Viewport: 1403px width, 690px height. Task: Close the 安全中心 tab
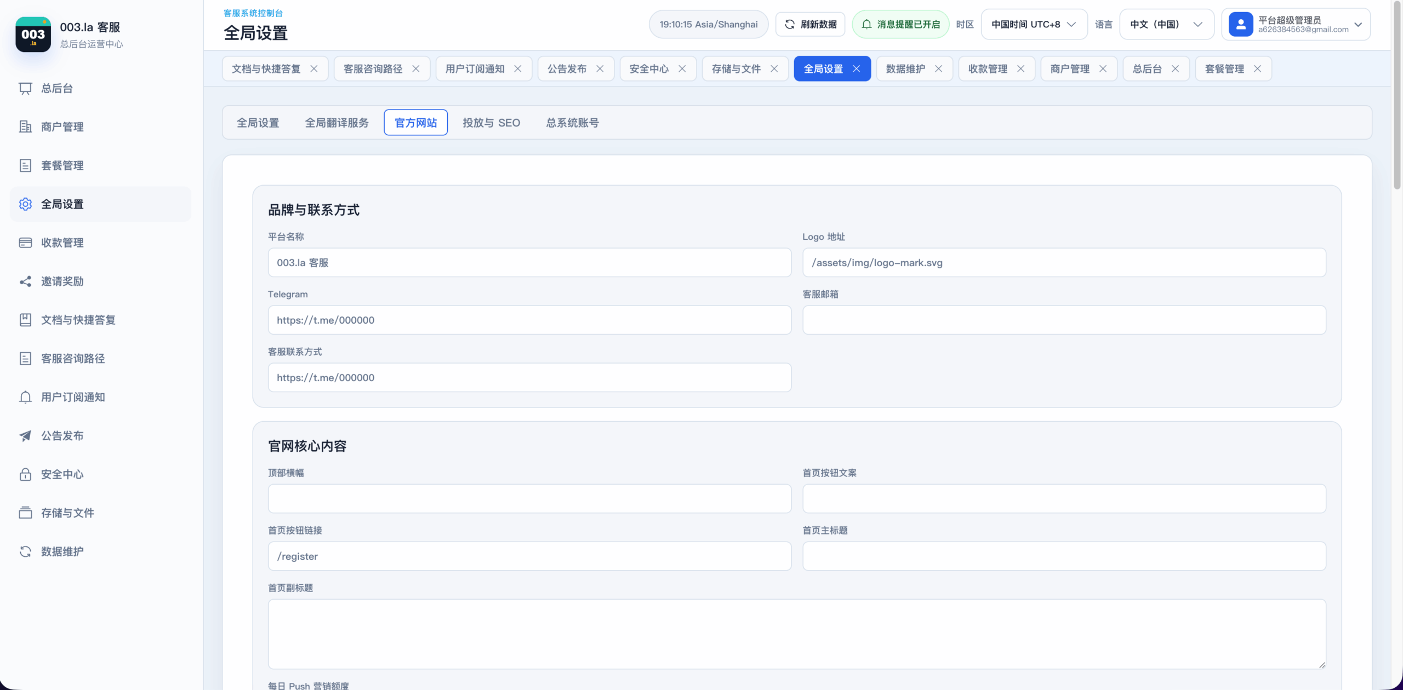point(682,69)
